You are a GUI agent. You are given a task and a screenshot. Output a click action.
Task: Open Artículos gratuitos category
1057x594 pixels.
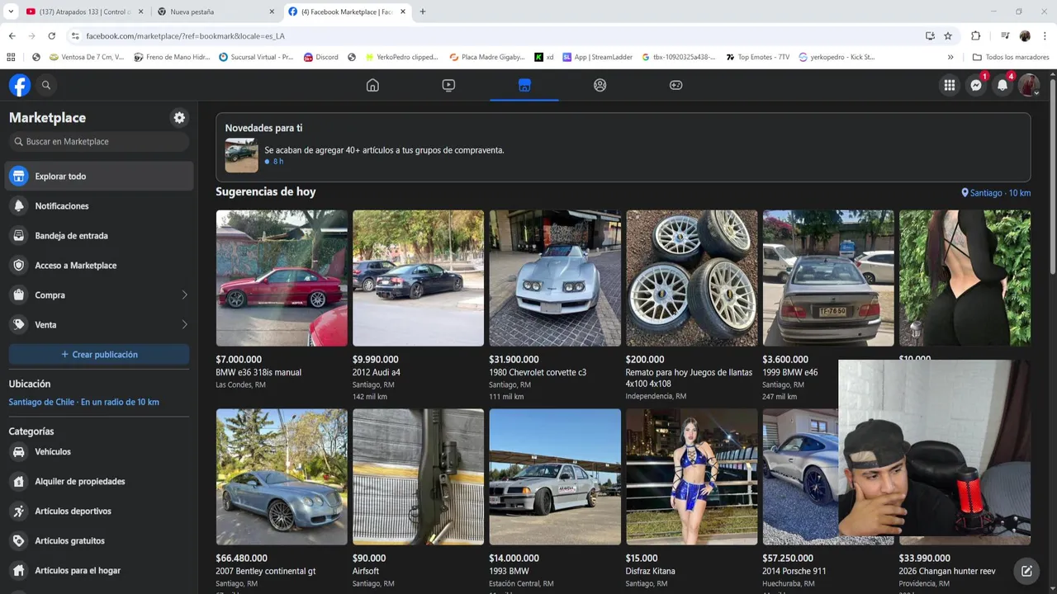pyautogui.click(x=99, y=541)
